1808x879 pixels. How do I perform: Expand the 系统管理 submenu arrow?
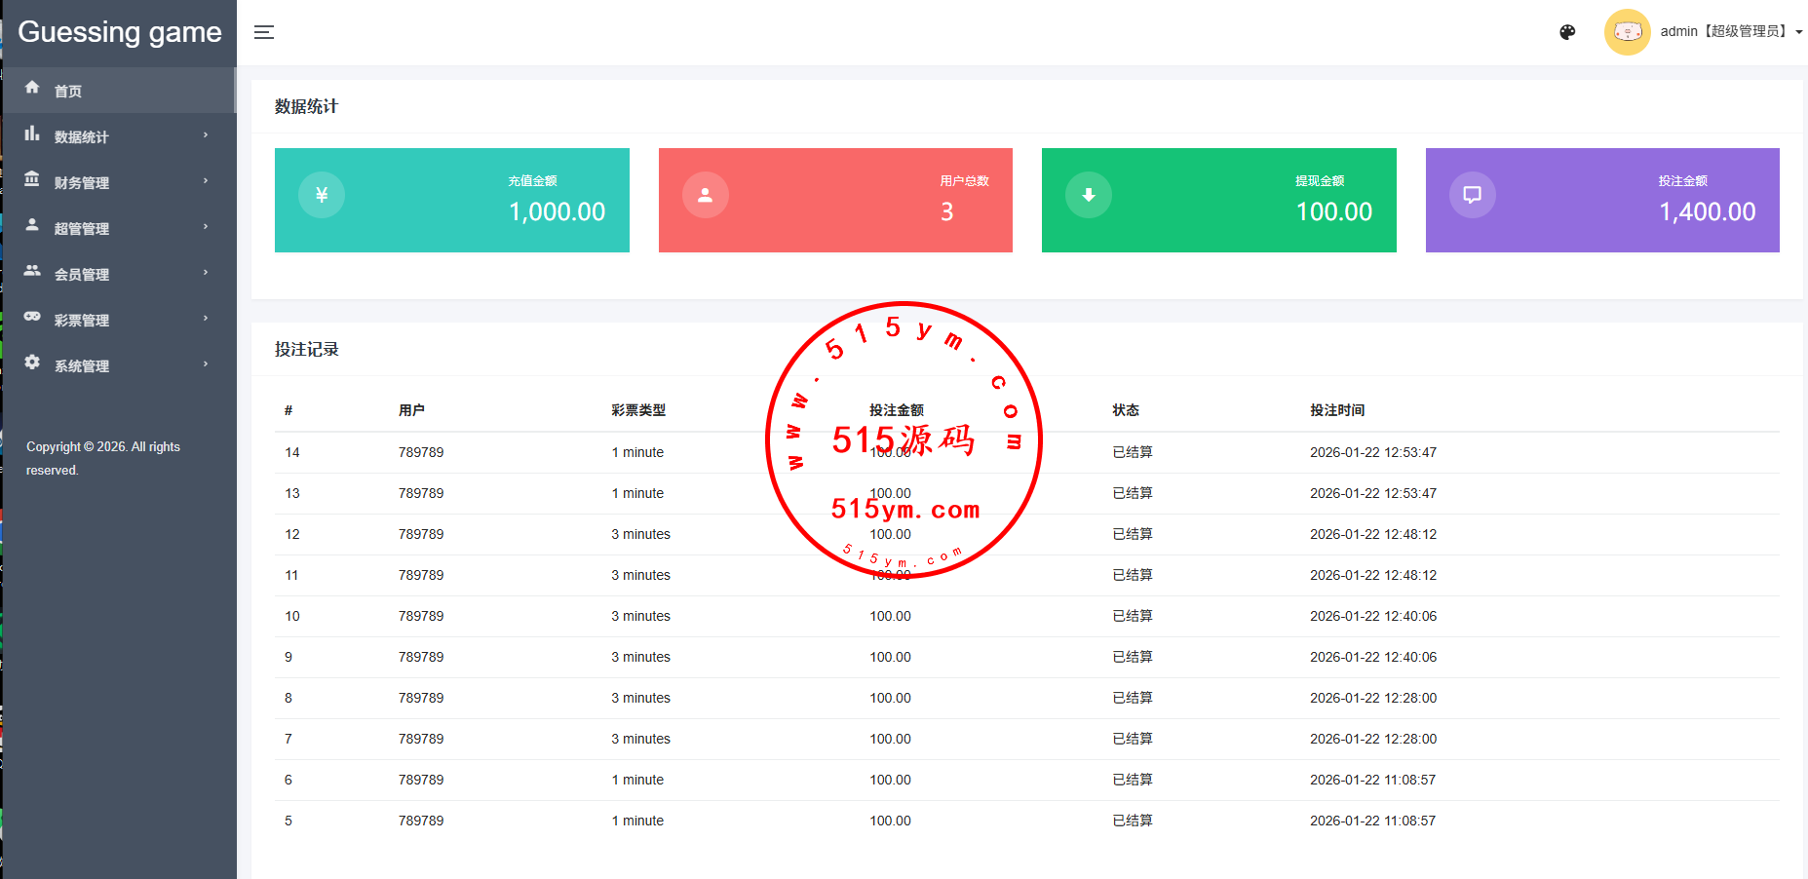pos(206,364)
